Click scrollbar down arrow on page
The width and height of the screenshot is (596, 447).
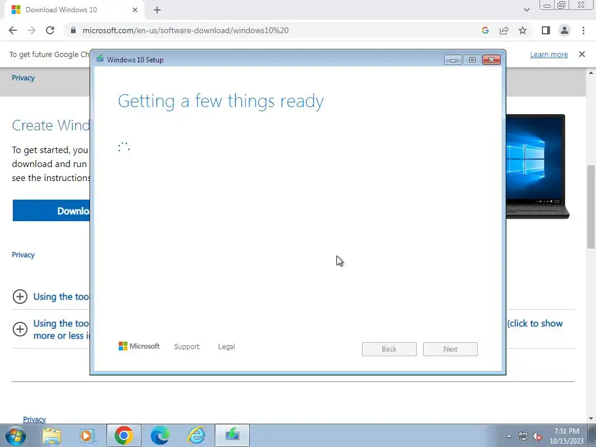click(x=591, y=418)
